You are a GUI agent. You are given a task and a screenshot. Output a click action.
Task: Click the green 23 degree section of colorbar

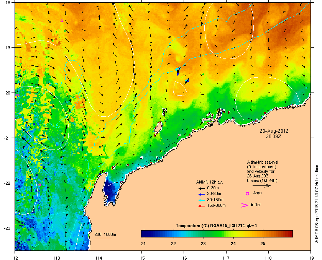[x=204, y=234]
